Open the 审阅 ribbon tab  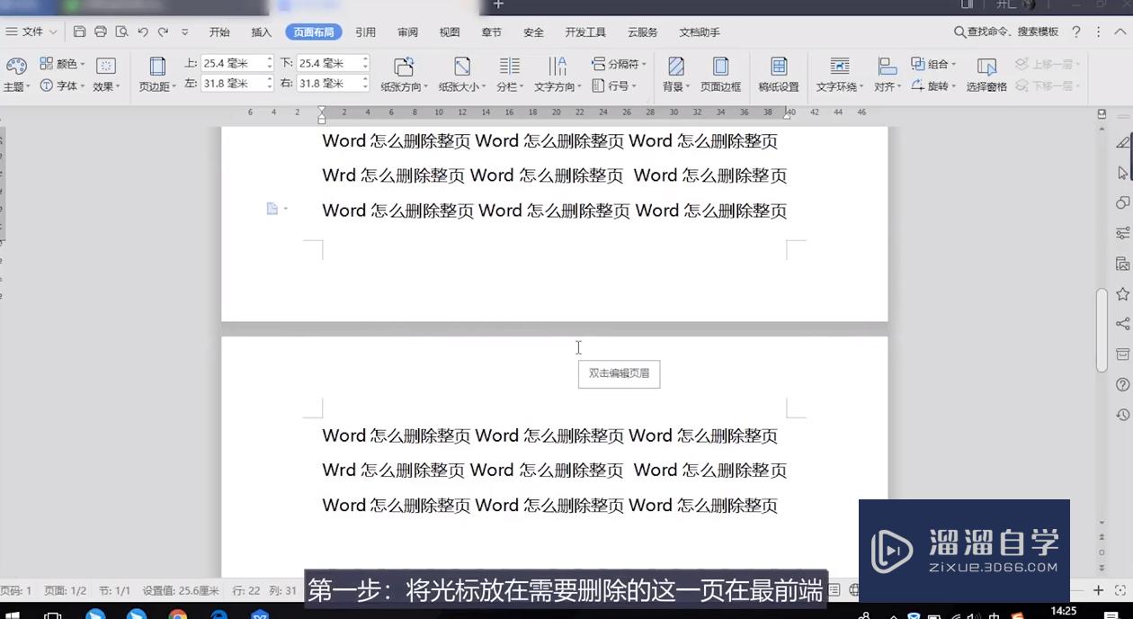point(407,31)
